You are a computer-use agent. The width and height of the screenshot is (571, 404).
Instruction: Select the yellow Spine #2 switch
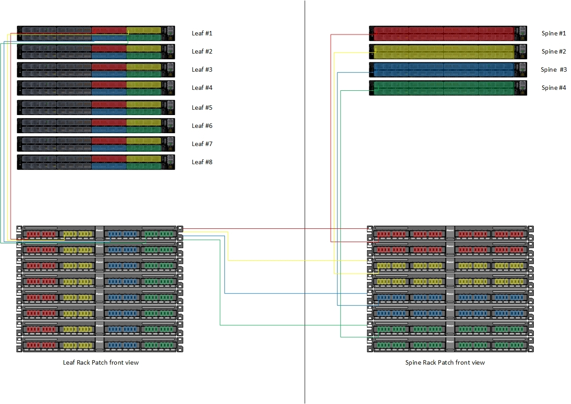pyautogui.click(x=443, y=52)
